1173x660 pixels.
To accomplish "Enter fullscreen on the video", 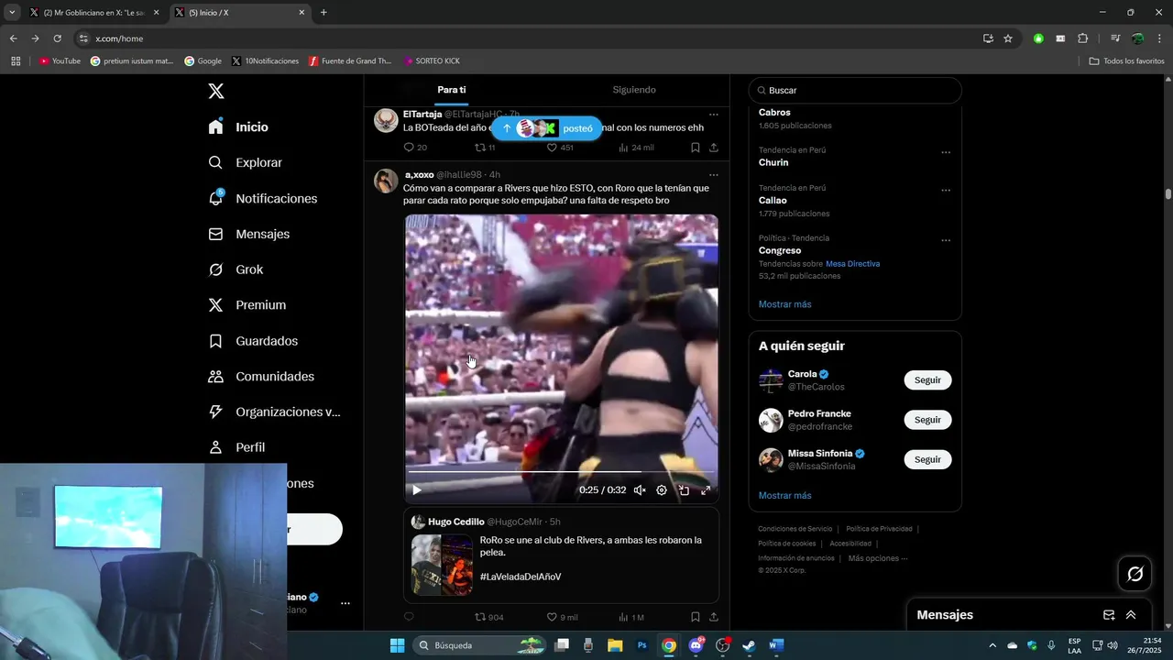I will [706, 490].
